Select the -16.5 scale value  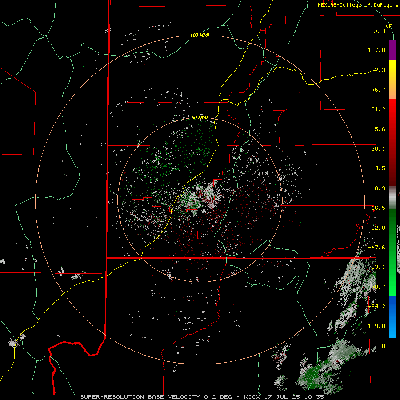click(x=376, y=208)
